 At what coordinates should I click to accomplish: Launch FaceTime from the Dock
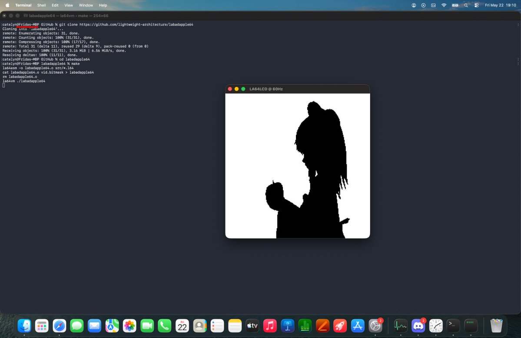point(147,326)
